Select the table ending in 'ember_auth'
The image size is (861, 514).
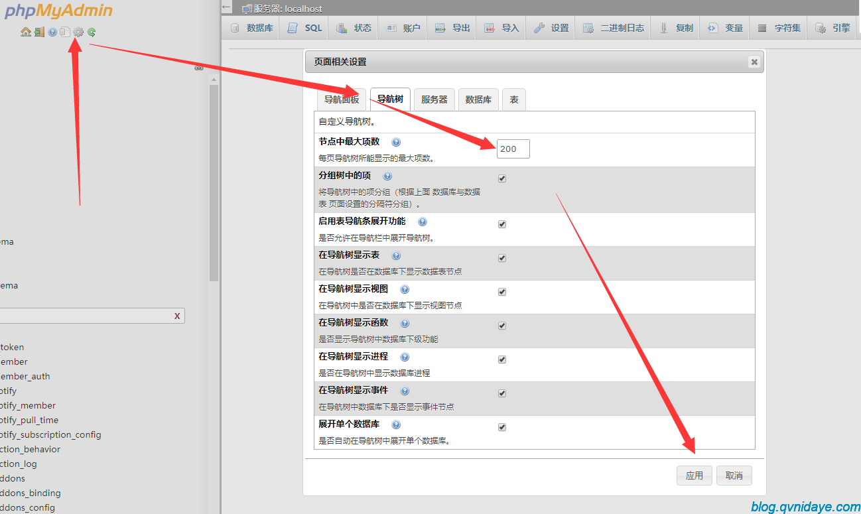[25, 376]
